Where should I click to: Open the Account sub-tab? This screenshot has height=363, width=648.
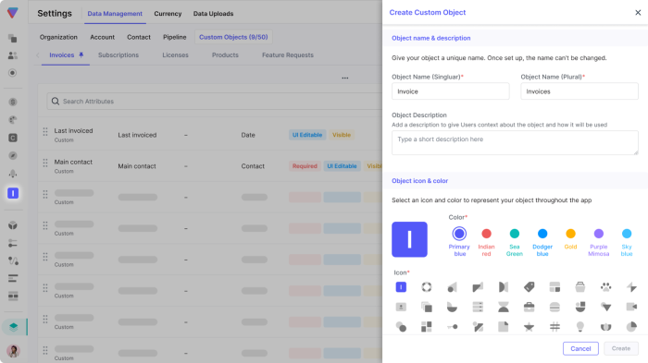pos(102,37)
